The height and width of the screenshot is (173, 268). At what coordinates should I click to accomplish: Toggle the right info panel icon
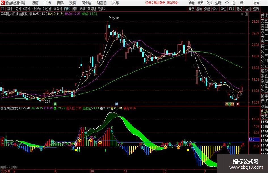click(246, 14)
